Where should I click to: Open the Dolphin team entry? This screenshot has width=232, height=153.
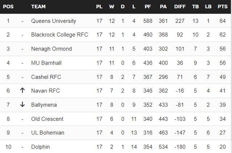40,147
